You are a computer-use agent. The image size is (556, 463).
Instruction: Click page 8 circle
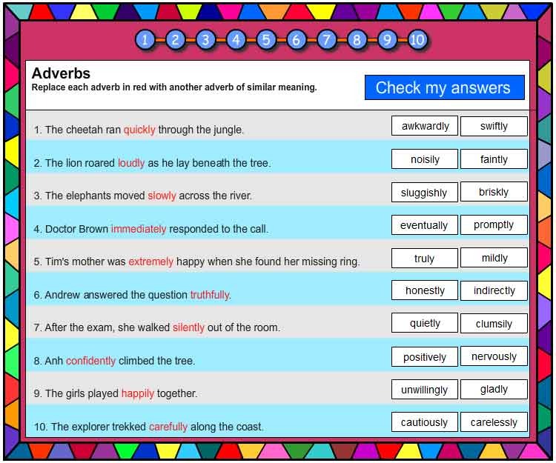(357, 40)
